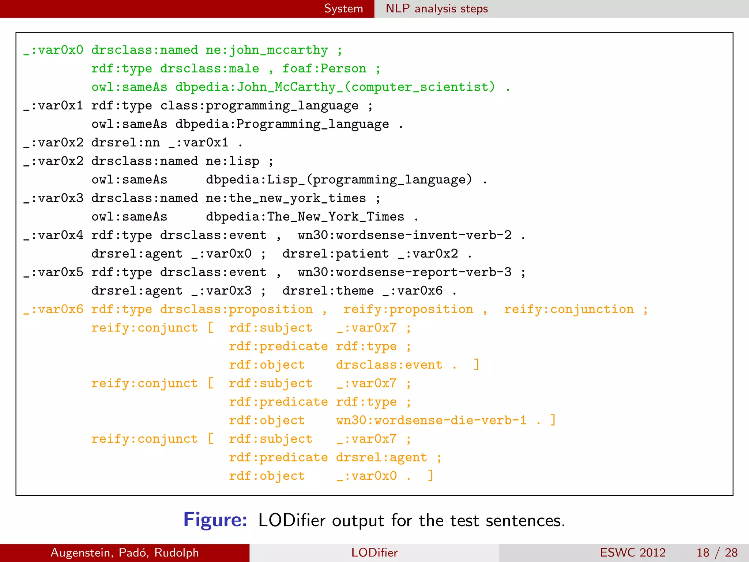Click the drsclass:event object in orange

point(389,365)
